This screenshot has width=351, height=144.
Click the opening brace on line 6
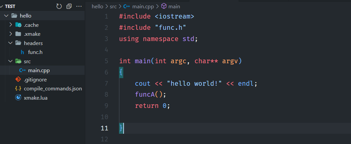121,72
